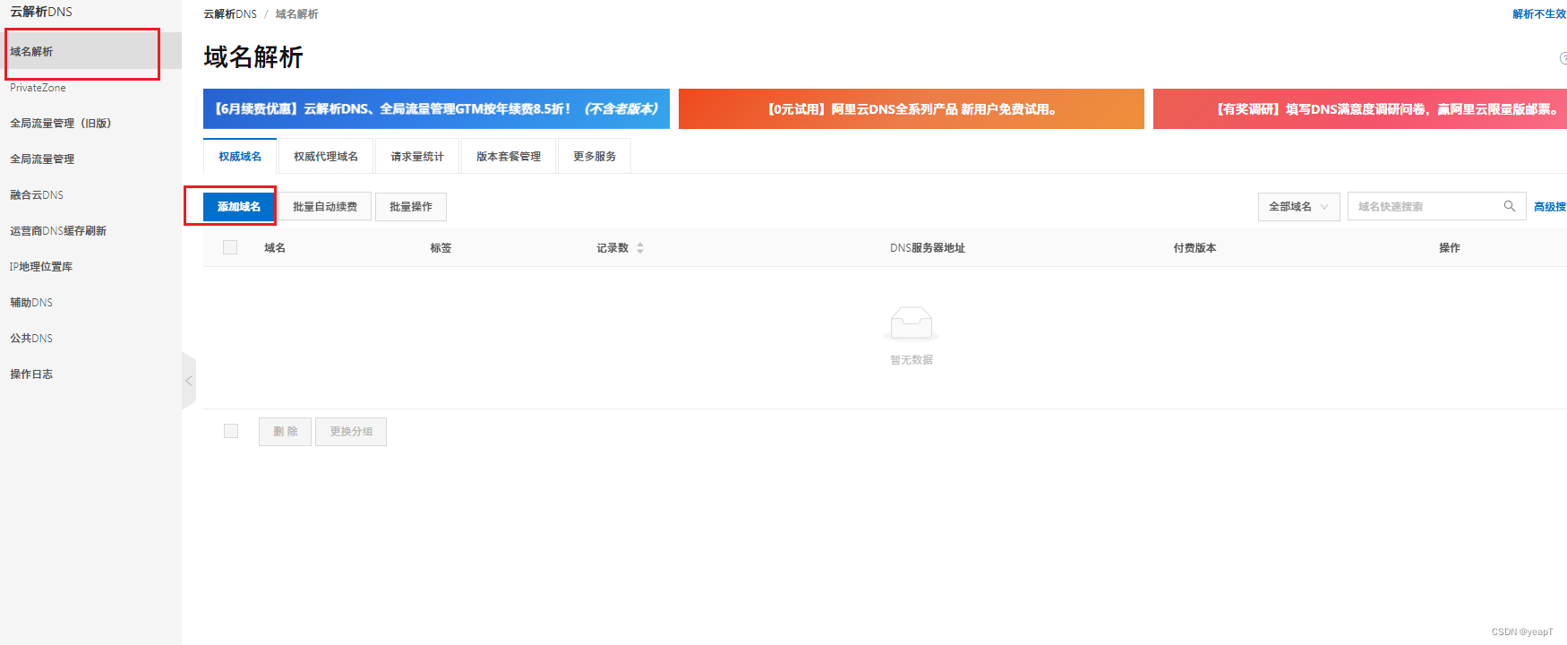Open the red 有奖调研 banner

(x=1360, y=108)
